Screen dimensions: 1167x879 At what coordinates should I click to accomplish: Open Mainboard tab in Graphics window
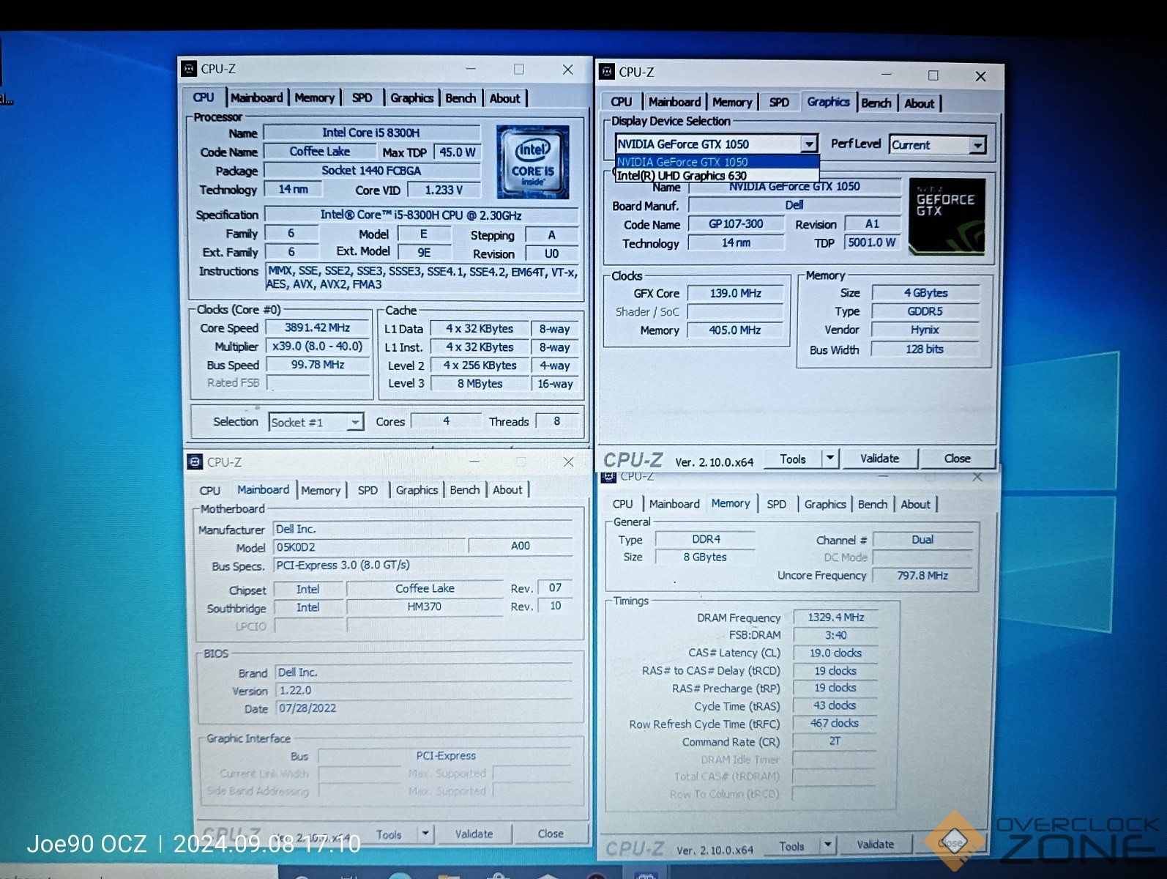674,103
